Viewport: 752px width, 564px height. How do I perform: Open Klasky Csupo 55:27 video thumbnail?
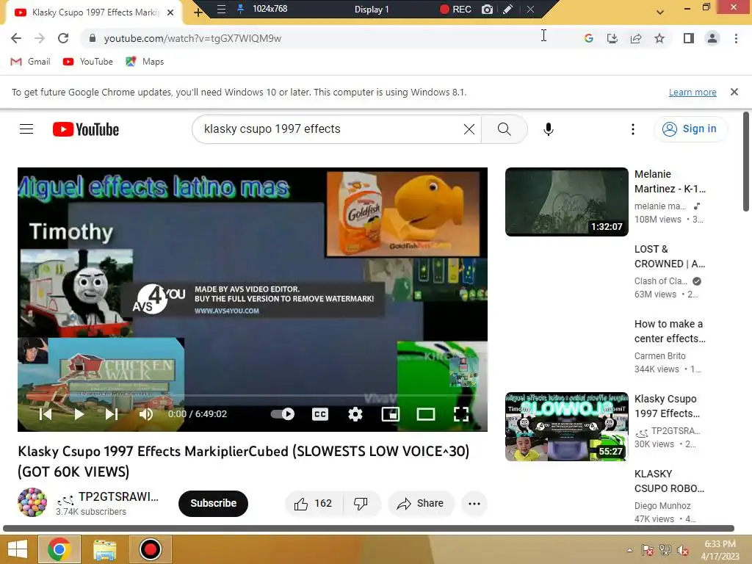click(566, 427)
